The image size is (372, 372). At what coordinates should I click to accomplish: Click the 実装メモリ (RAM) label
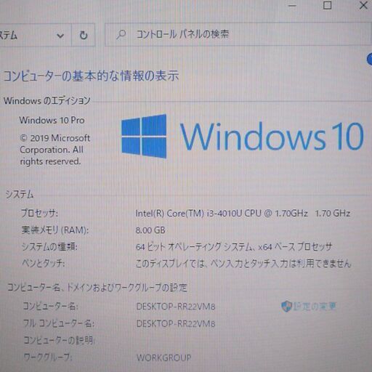coord(55,230)
